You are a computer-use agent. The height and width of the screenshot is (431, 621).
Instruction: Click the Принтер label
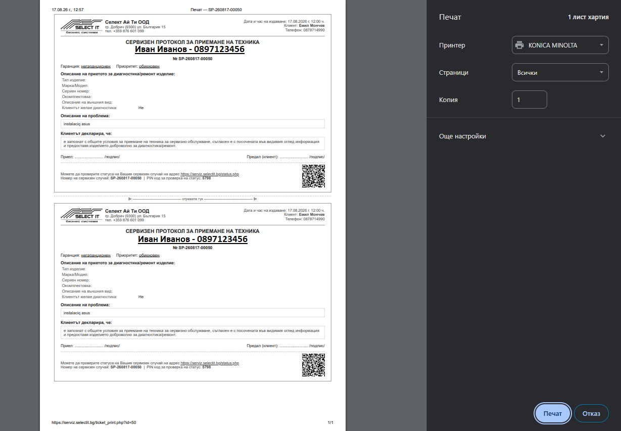pyautogui.click(x=452, y=45)
